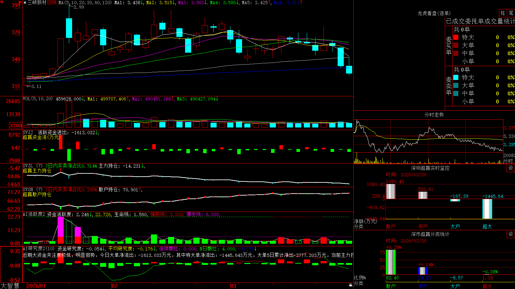Click the red question mark help icon

[x=20, y=3]
